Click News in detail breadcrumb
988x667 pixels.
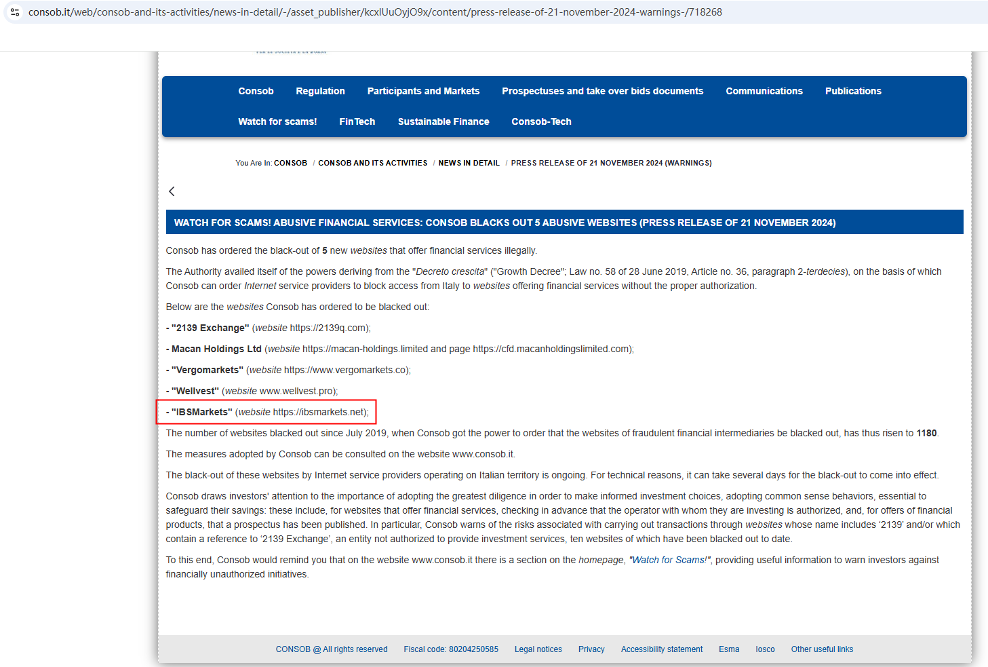click(x=469, y=163)
